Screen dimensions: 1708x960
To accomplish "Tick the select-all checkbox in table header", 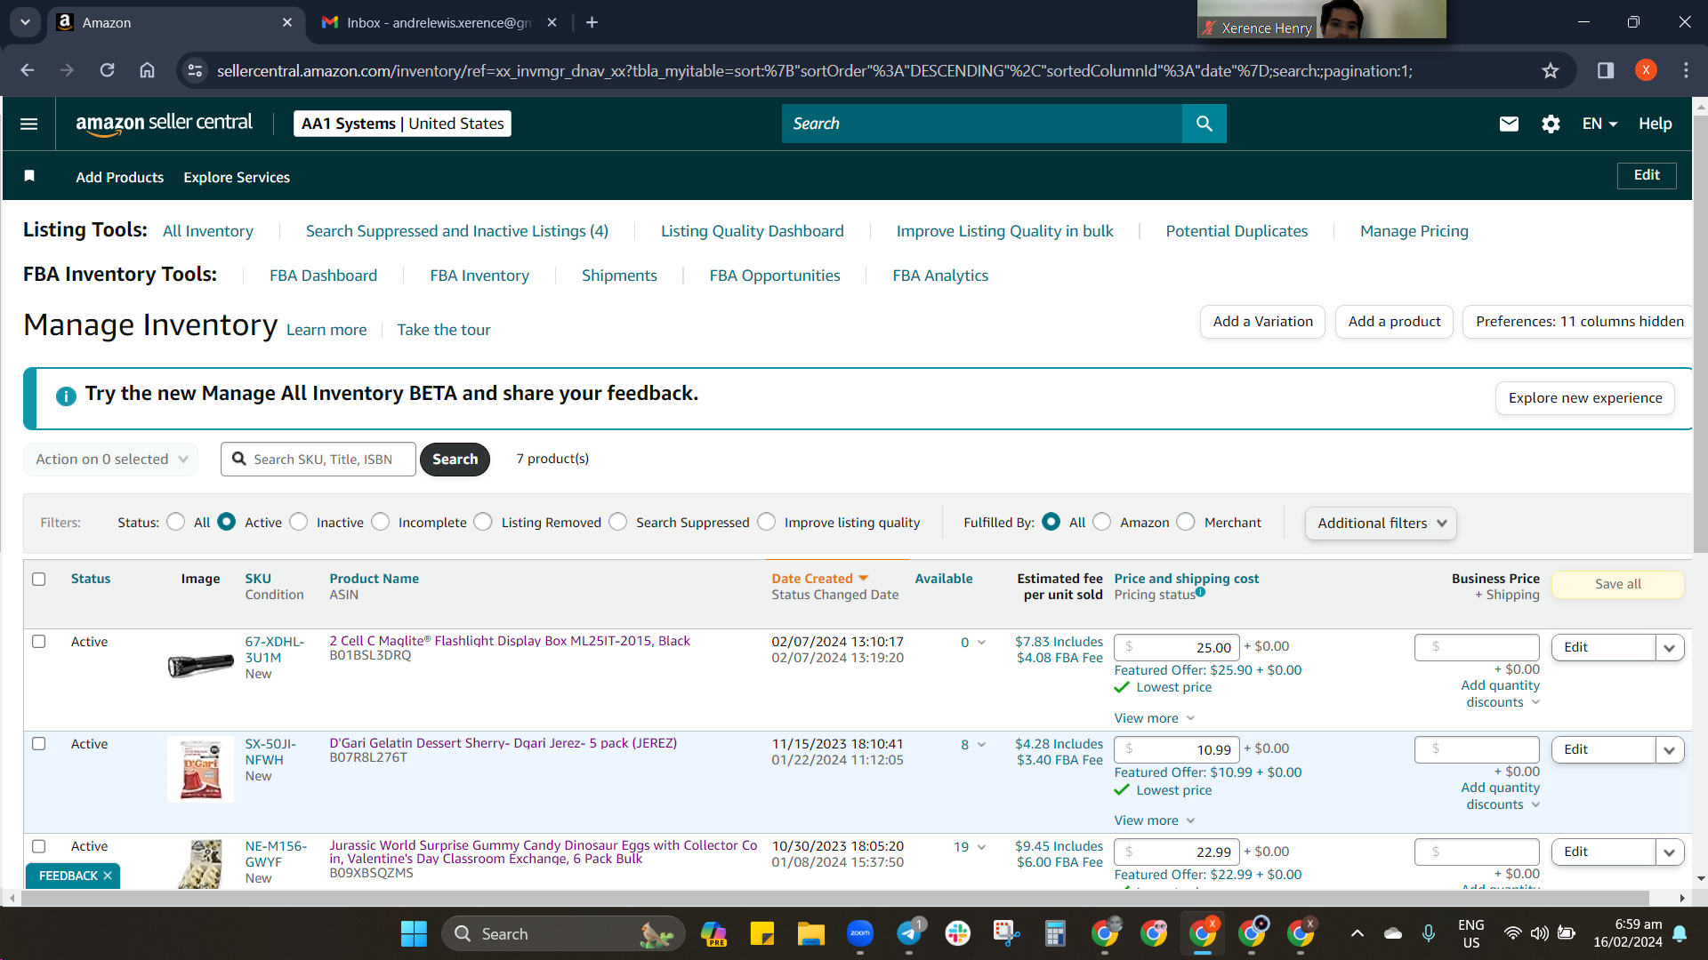I will [x=39, y=579].
